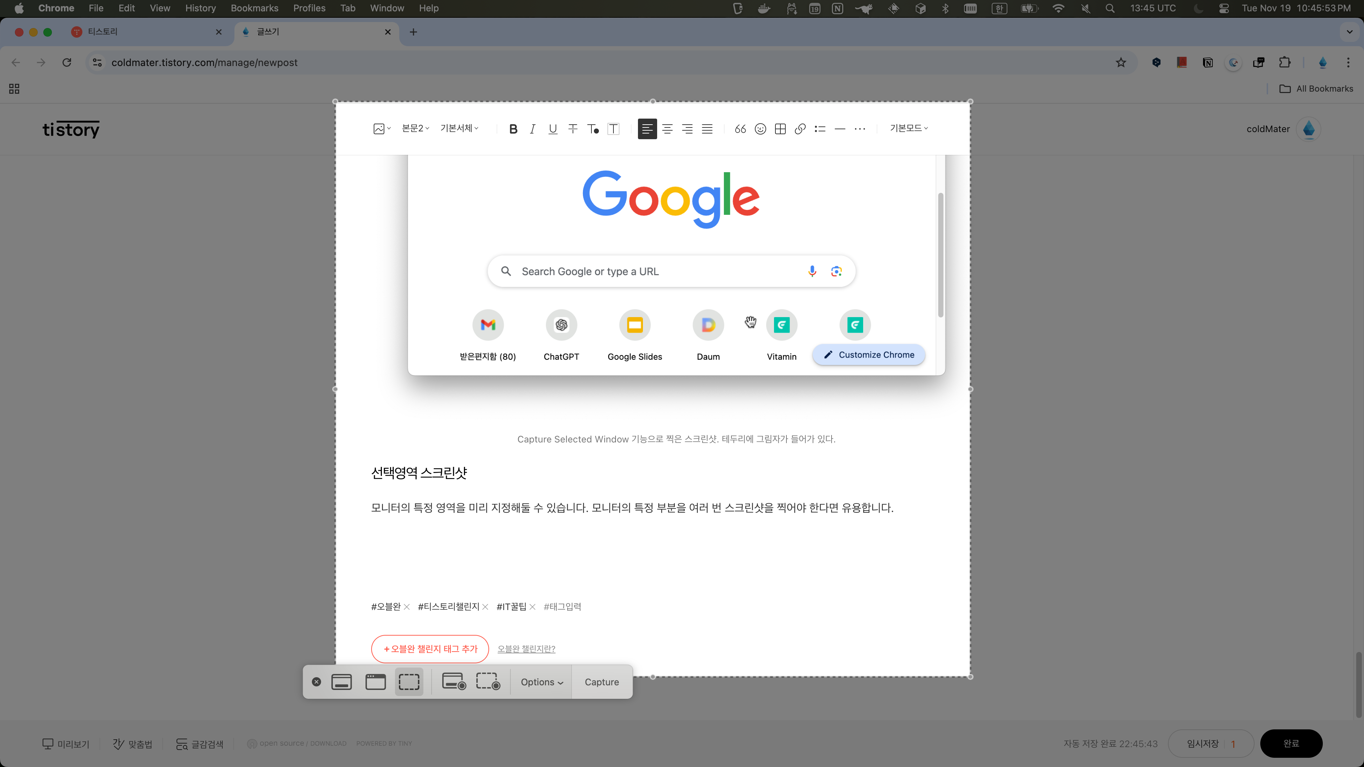The width and height of the screenshot is (1364, 767).
Task: Toggle bold formatting
Action: tap(513, 129)
